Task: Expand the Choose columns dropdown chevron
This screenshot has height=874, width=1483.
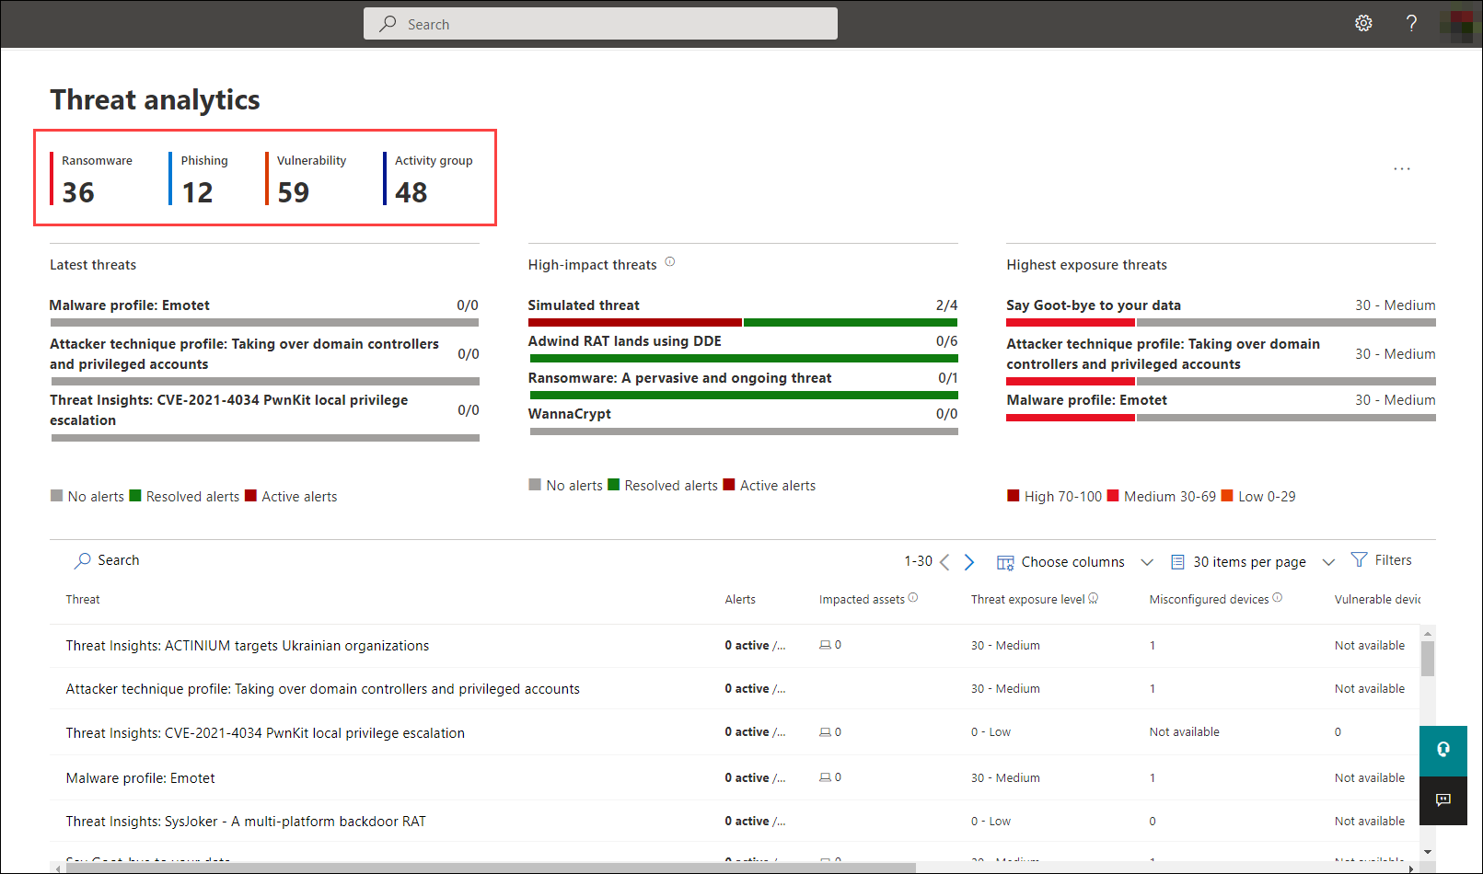Action: point(1147,562)
